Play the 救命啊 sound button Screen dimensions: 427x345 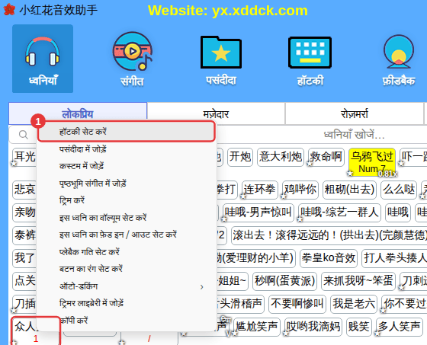326,157
